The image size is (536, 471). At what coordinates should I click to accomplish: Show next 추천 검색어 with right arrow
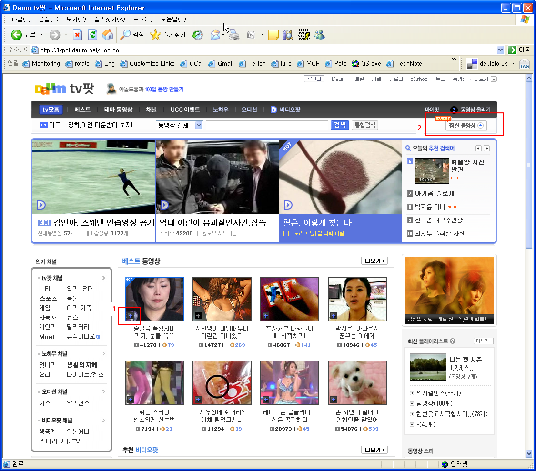point(487,148)
